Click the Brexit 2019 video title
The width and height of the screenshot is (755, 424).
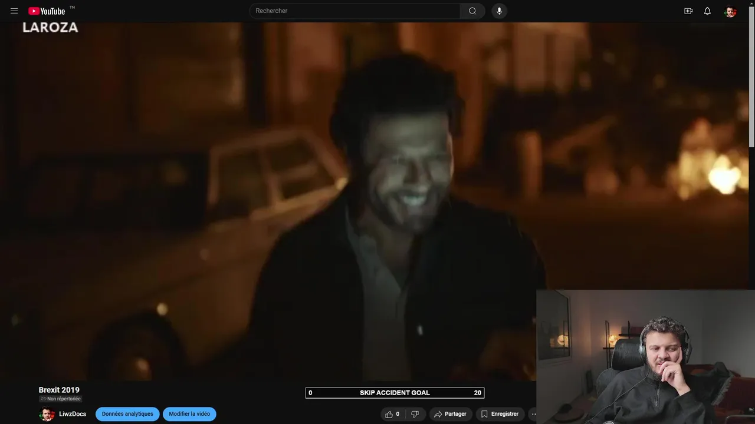[x=59, y=390]
